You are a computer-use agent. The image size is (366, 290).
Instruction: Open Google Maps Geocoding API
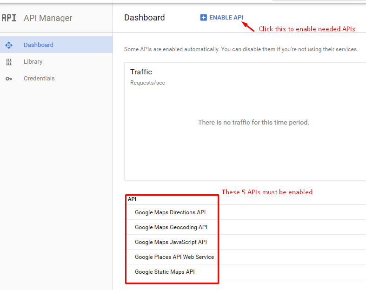click(x=171, y=227)
